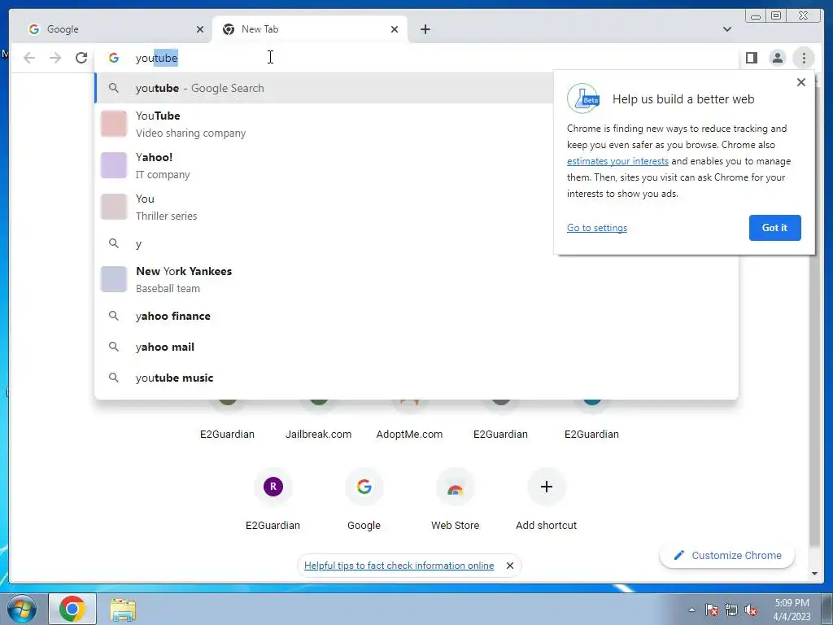Expand the tab search chevron
This screenshot has height=625, width=833.
(726, 29)
